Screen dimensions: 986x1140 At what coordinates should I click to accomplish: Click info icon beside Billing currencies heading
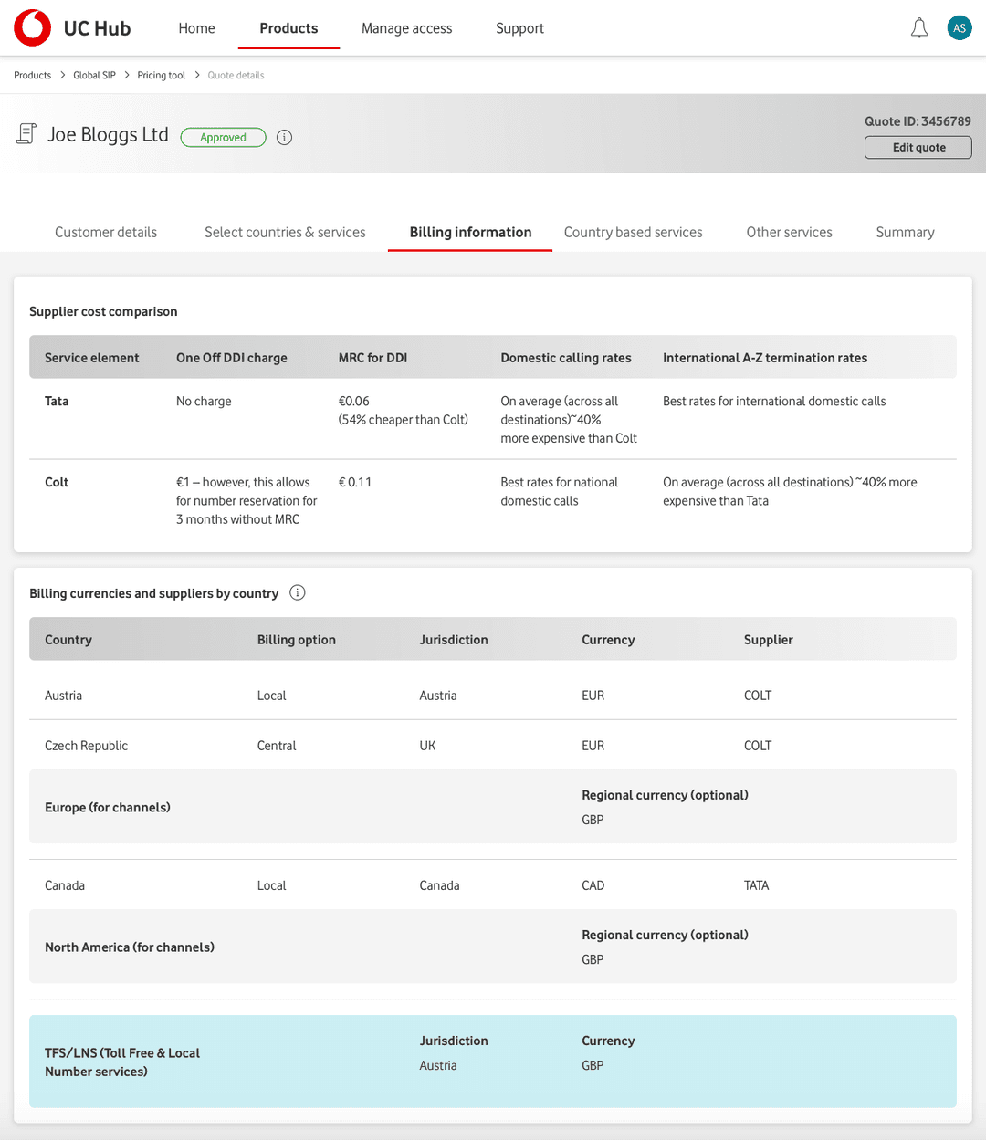click(x=298, y=592)
